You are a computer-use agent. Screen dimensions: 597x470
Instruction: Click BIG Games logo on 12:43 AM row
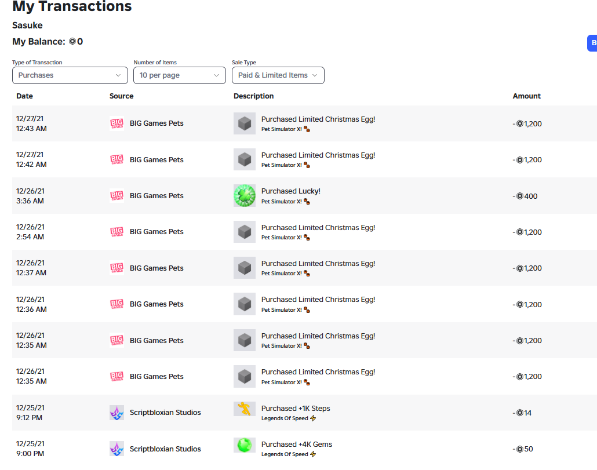tap(117, 123)
